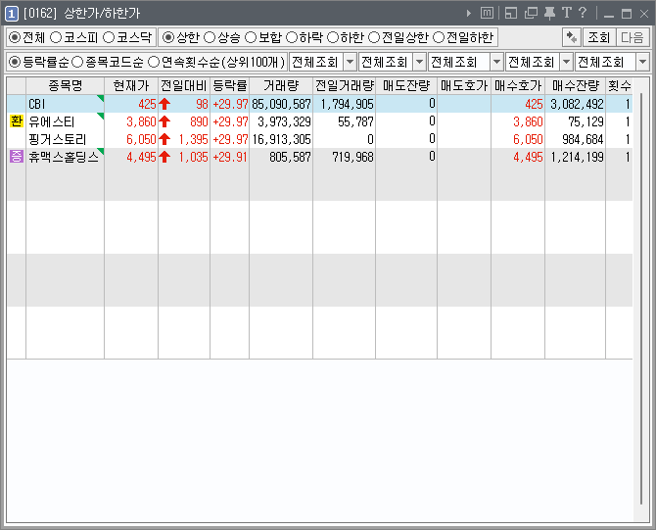This screenshot has height=530, width=656.
Task: Select the 코스닥 radio button
Action: click(109, 37)
